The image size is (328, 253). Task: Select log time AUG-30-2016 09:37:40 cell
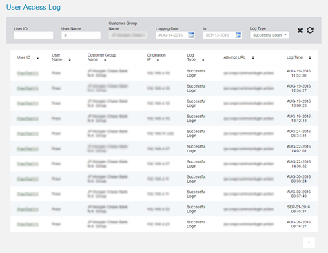[x=298, y=194]
